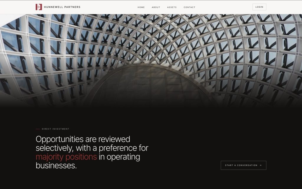Open the CONTACT nav item
Viewport: 302px width, 189px height.
coord(189,7)
